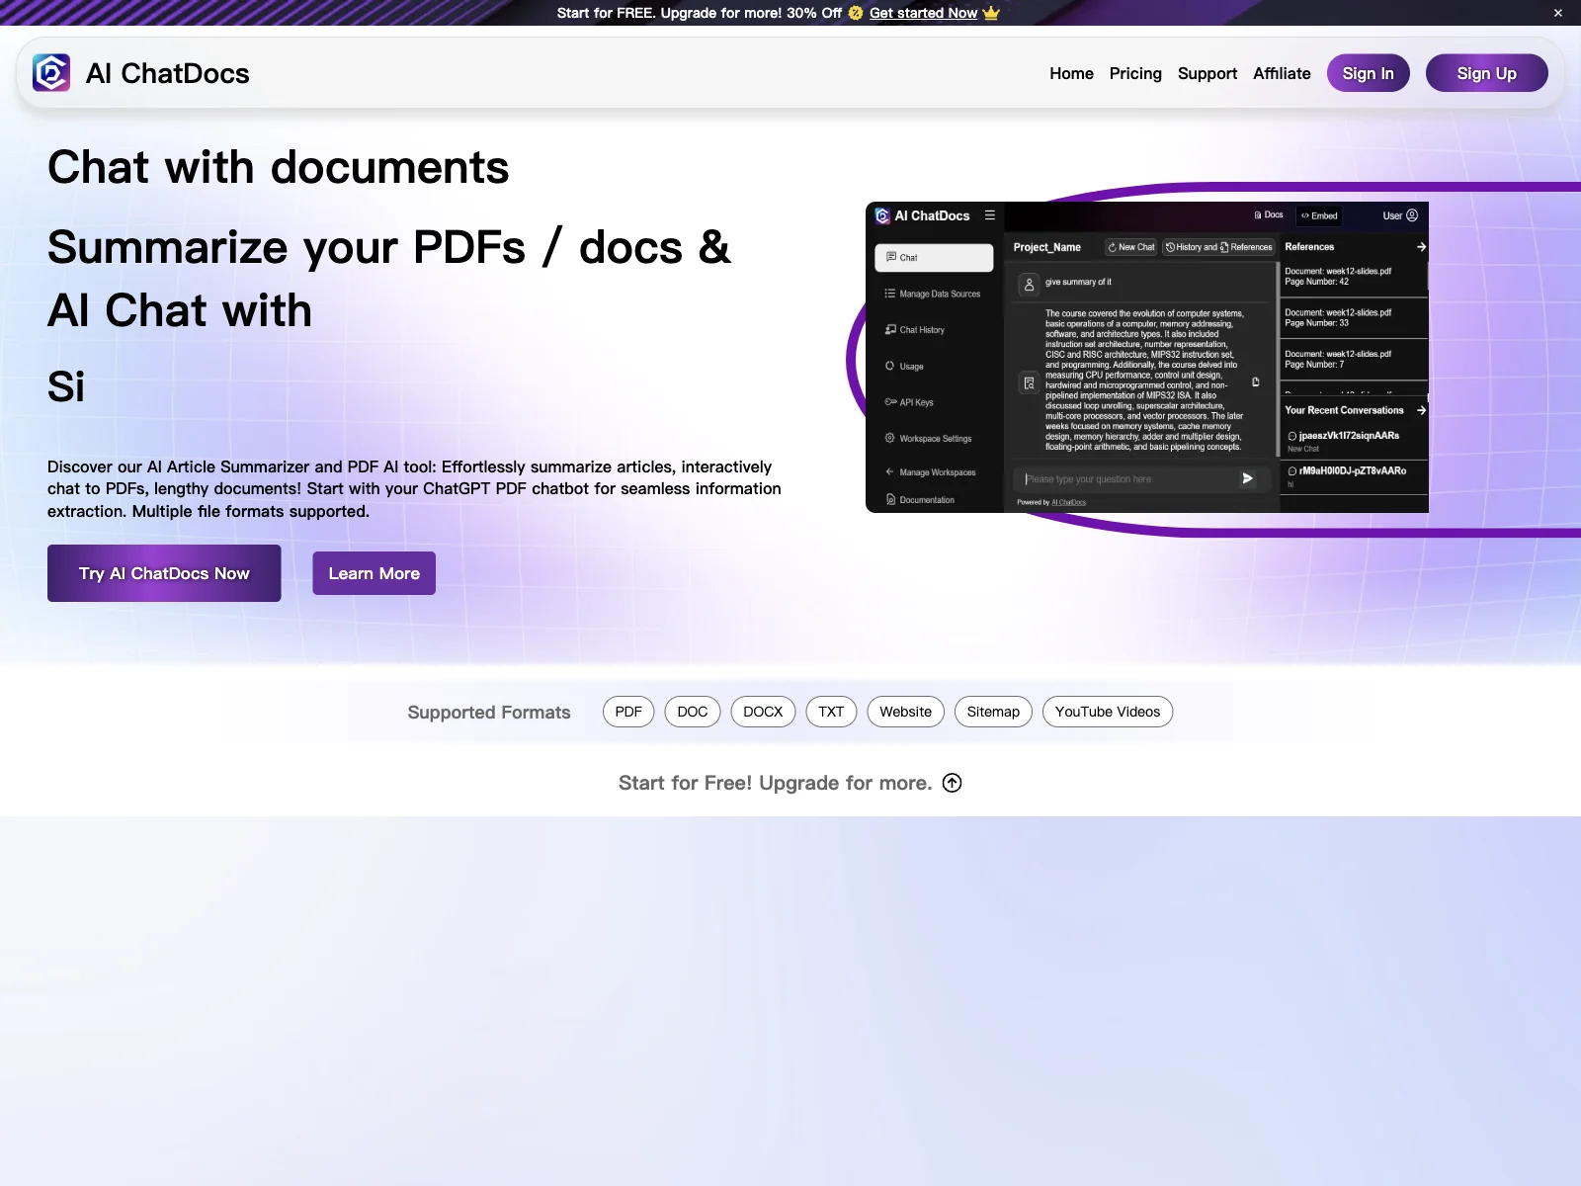1581x1186 pixels.
Task: Open the Get started Now link
Action: click(923, 13)
